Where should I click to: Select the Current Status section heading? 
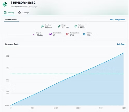pyautogui.click(x=11, y=20)
